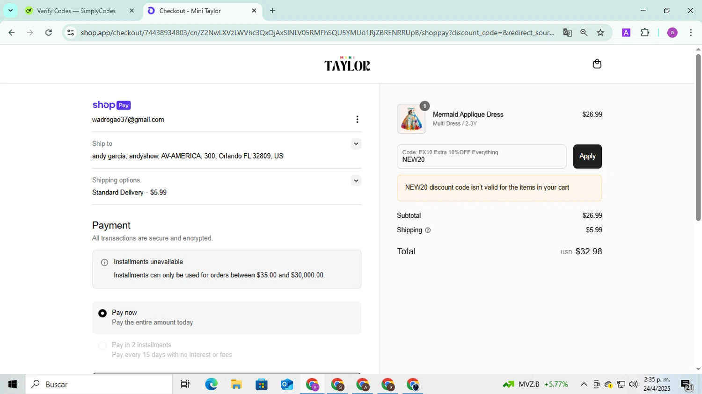Image resolution: width=702 pixels, height=394 pixels.
Task: Click the Mermaid Applique Dress thumbnail
Action: 411,119
